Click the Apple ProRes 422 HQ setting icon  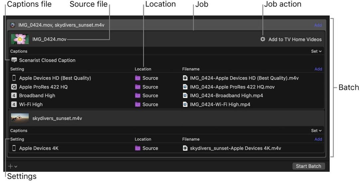coord(14,87)
